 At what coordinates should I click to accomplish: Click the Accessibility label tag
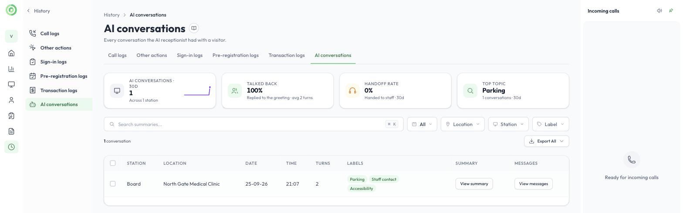tap(362, 188)
